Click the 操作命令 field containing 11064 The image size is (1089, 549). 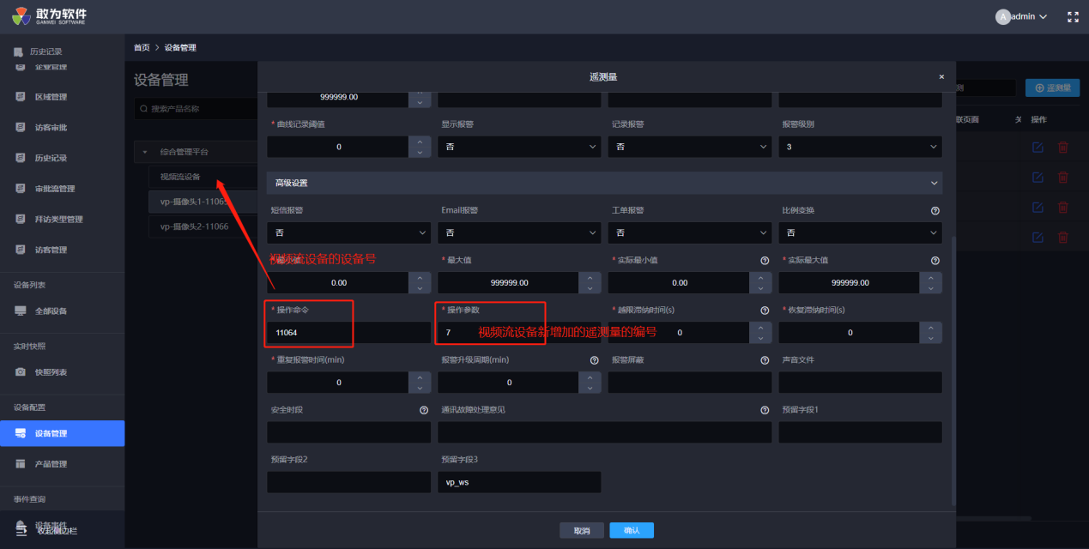pyautogui.click(x=348, y=332)
